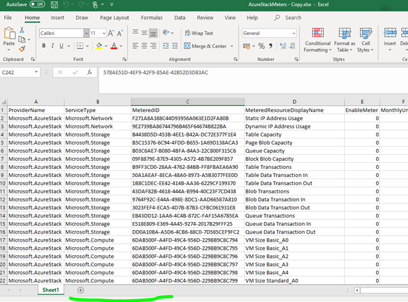
Task: Click Increase Indent icon
Action: (x=175, y=46)
